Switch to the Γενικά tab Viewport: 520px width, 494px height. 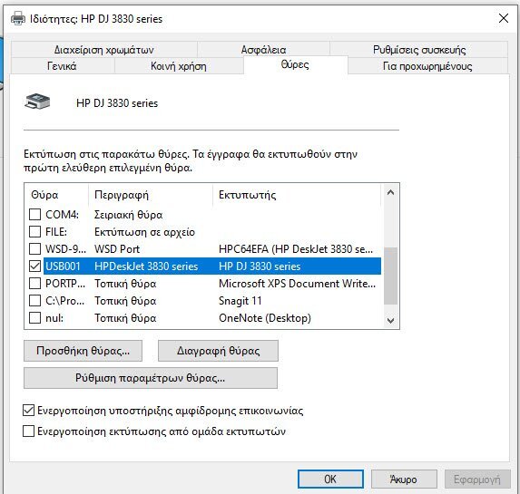point(62,66)
